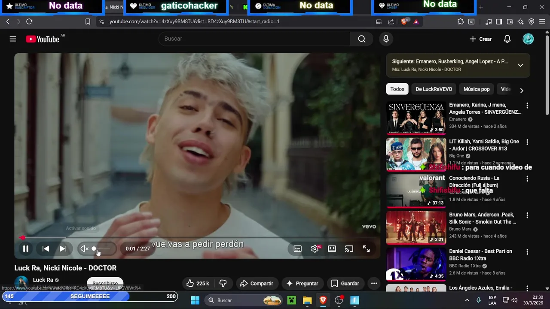
Task: Open the YouTube hamburger guide menu
Action: coord(13,39)
